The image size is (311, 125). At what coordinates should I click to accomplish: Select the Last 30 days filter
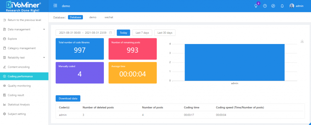(x=165, y=33)
